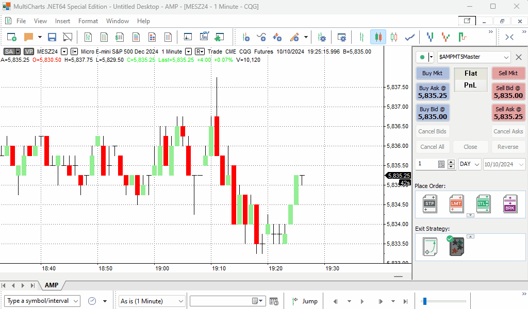Viewport: 528px width, 309px height.
Task: Open the File menu
Action: point(21,21)
